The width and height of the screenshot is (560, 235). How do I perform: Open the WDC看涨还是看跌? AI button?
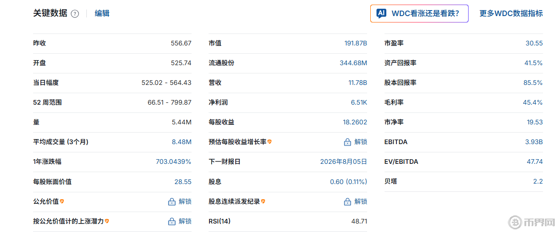[x=419, y=13]
